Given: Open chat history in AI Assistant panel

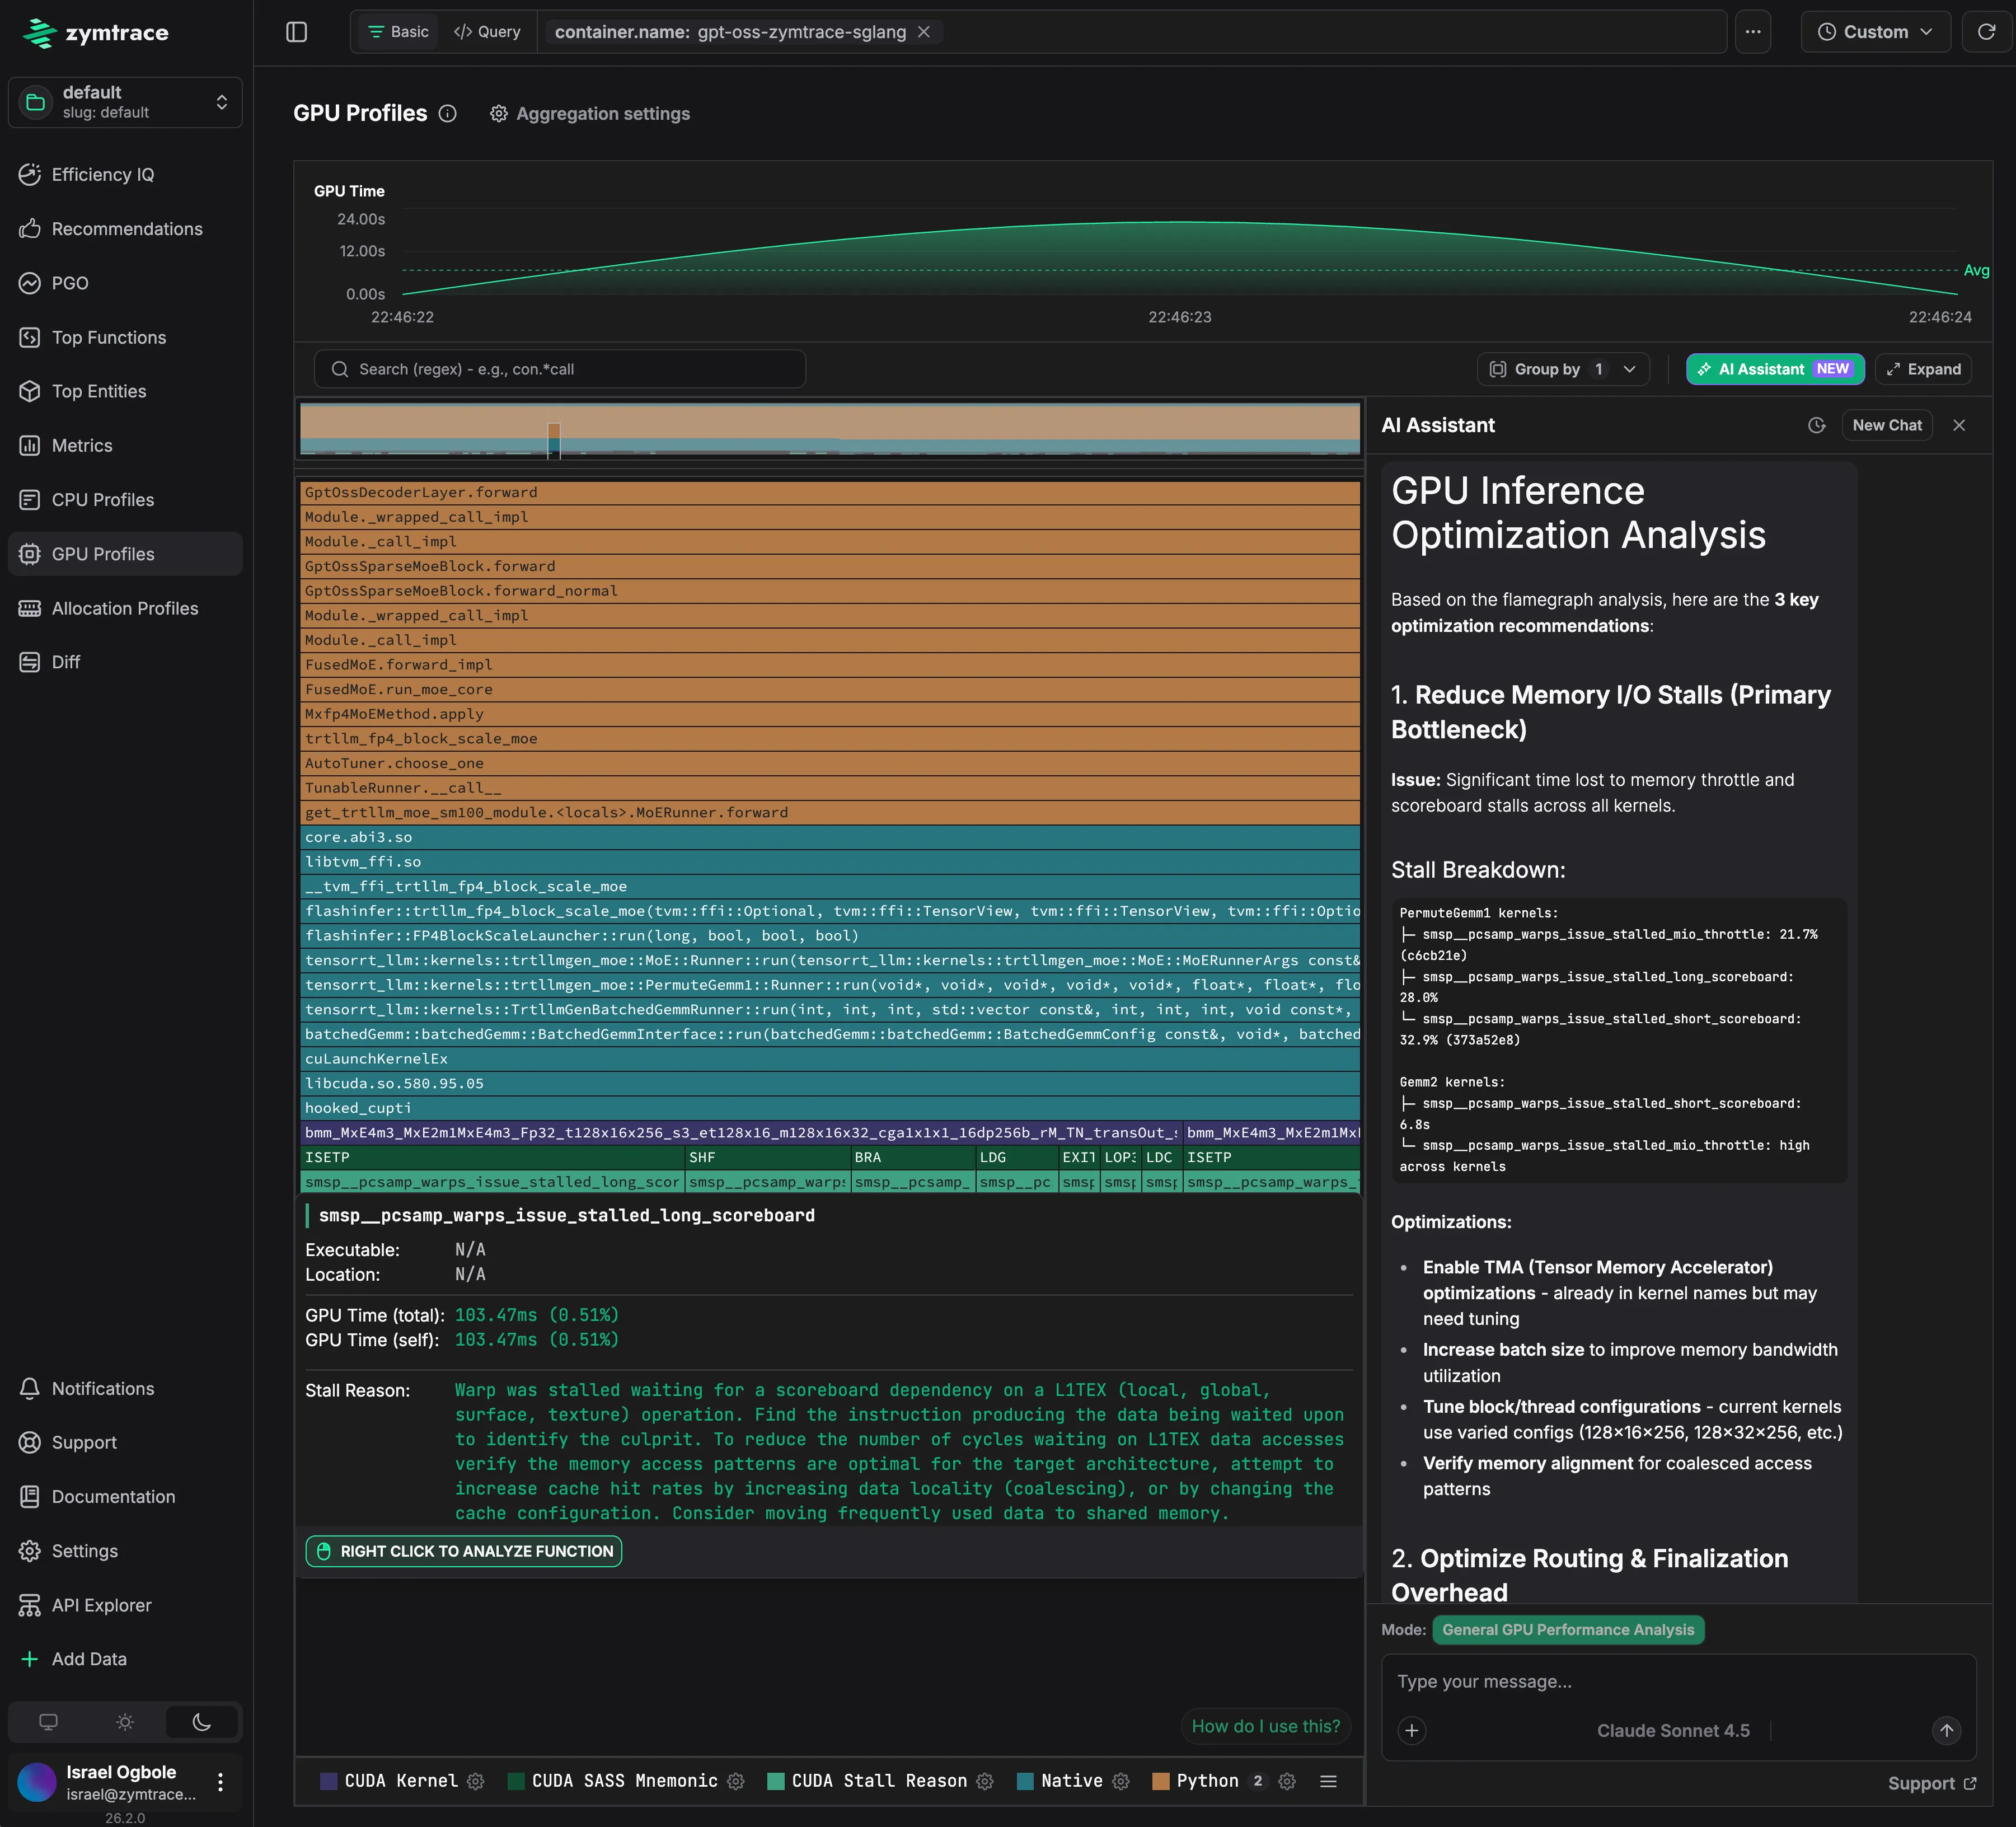Looking at the screenshot, I should 1817,424.
